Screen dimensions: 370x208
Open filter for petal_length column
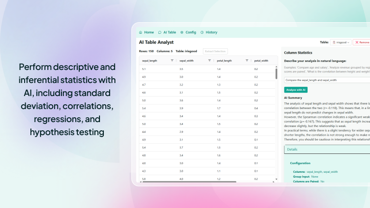tap(247, 60)
